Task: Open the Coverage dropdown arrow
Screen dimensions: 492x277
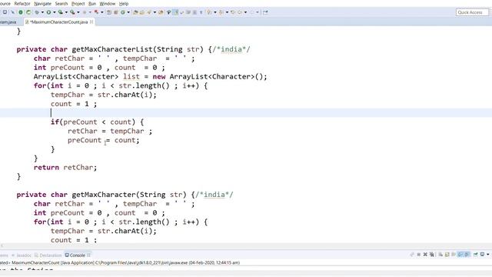Action: [x=66, y=12]
